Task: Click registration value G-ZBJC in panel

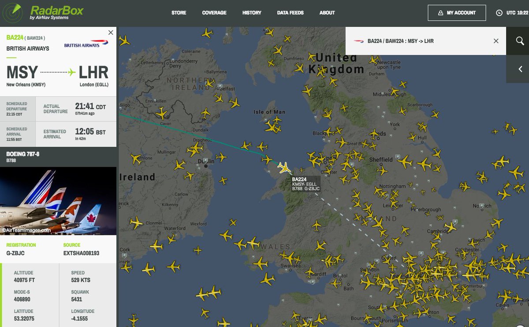Action: tap(15, 253)
